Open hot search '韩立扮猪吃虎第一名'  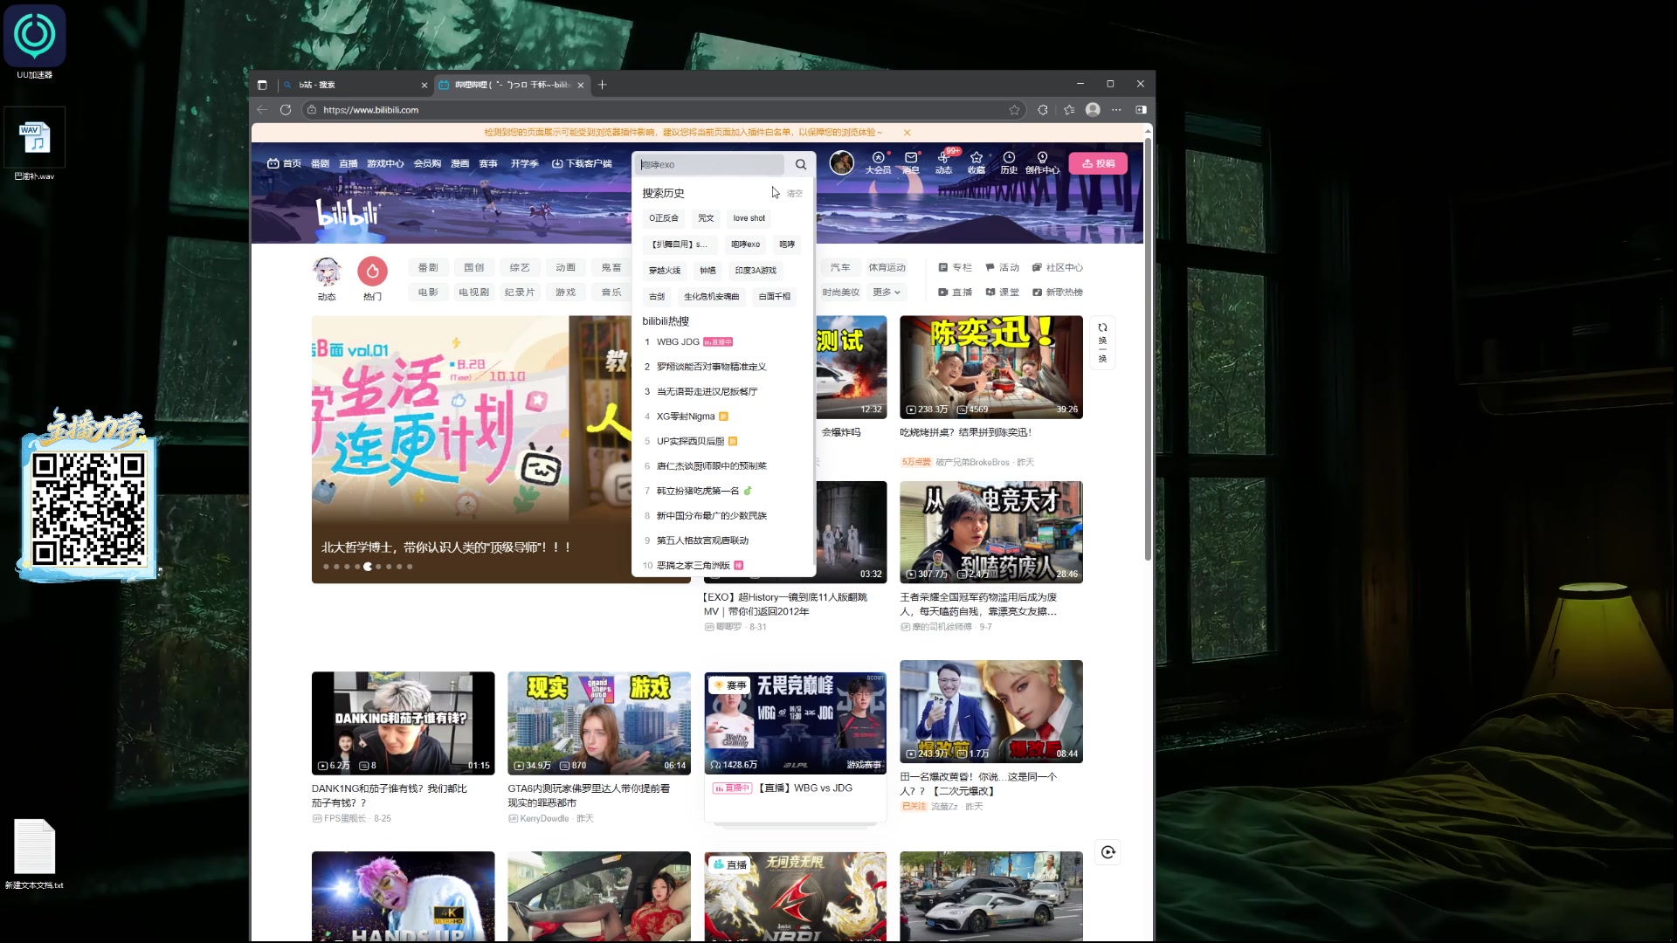[723, 491]
